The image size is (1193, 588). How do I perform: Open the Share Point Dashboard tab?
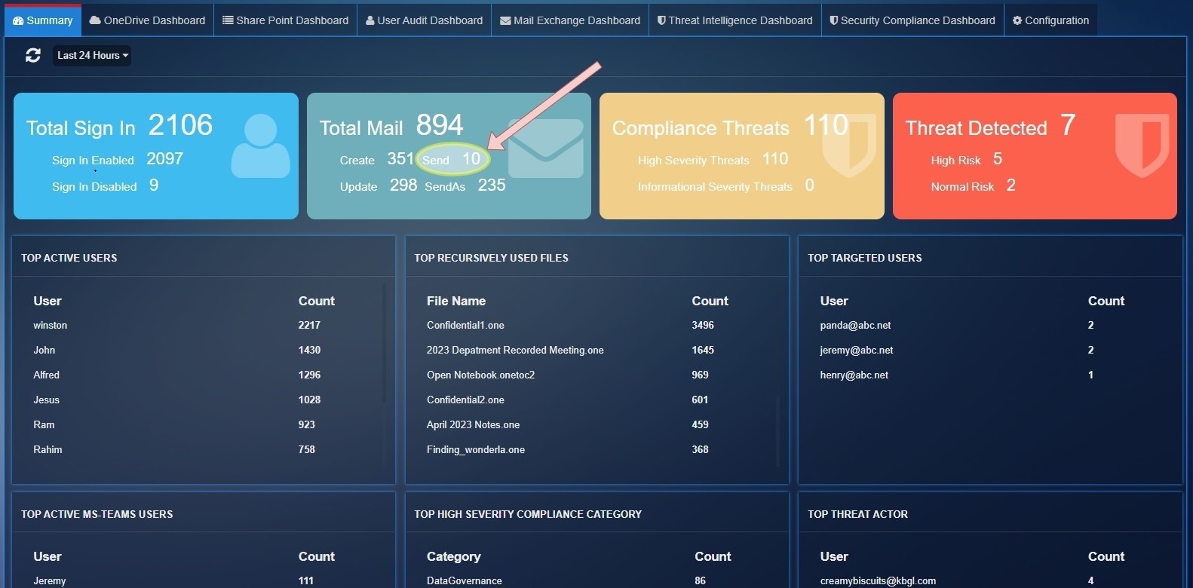pos(285,20)
